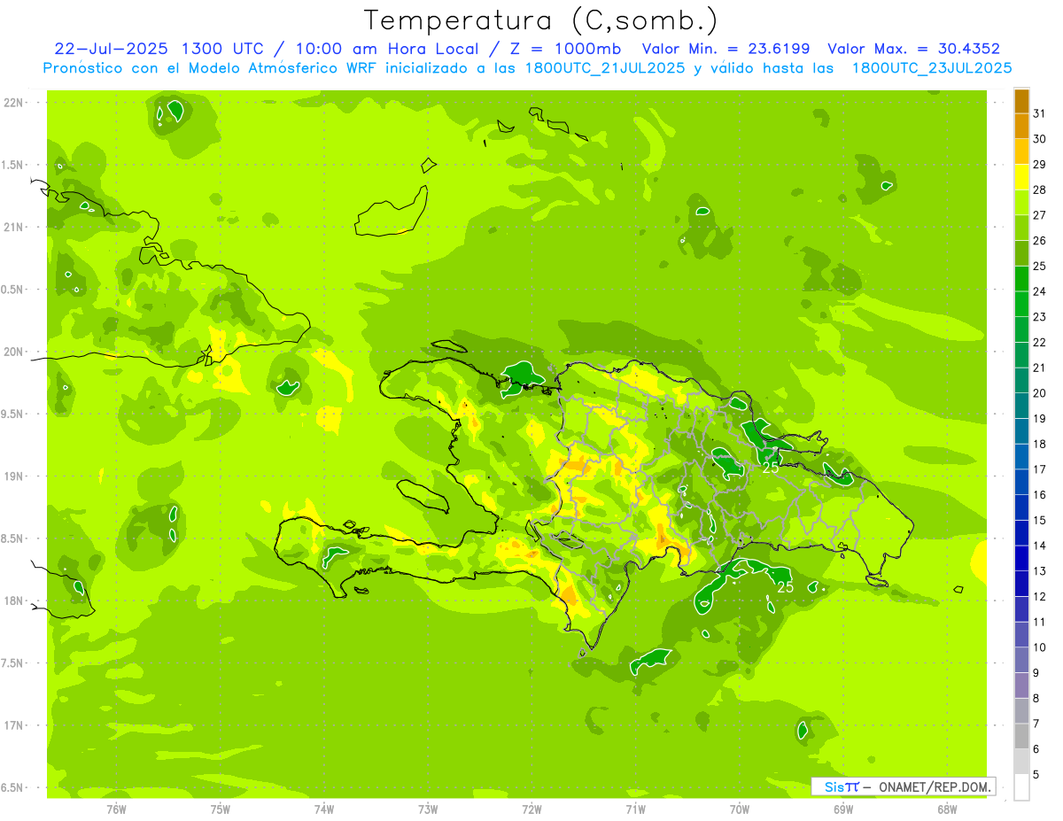The image size is (1063, 821).
Task: Click the '69W' longitude label
Action: click(x=843, y=809)
